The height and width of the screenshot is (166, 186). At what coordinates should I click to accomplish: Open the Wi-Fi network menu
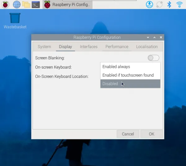click(179, 4)
